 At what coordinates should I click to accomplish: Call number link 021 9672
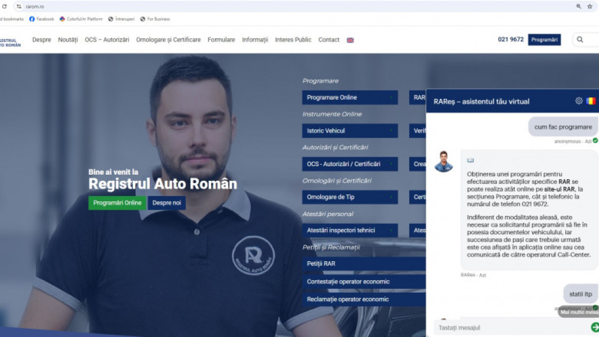click(511, 39)
